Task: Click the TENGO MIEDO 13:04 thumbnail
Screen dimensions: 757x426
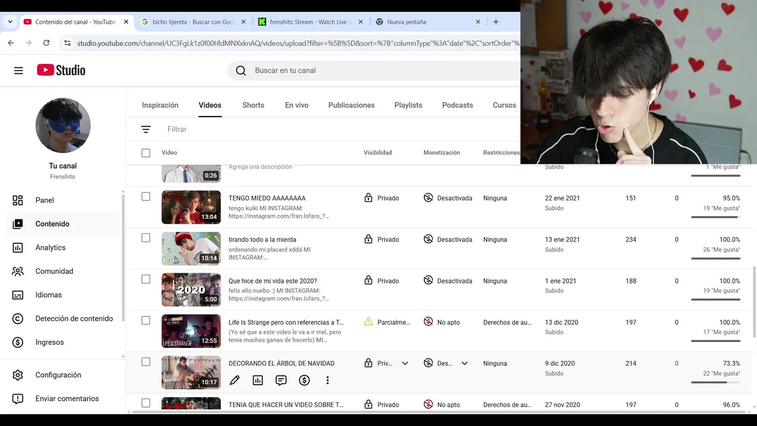Action: point(191,207)
